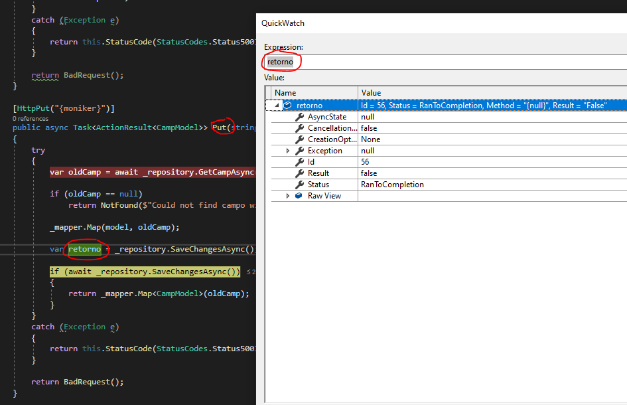Click the [HttpPut("{moniker}")] attribute line
627x405 pixels.
(x=64, y=108)
